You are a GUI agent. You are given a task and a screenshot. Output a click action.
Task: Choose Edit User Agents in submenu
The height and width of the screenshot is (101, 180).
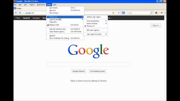96,30
